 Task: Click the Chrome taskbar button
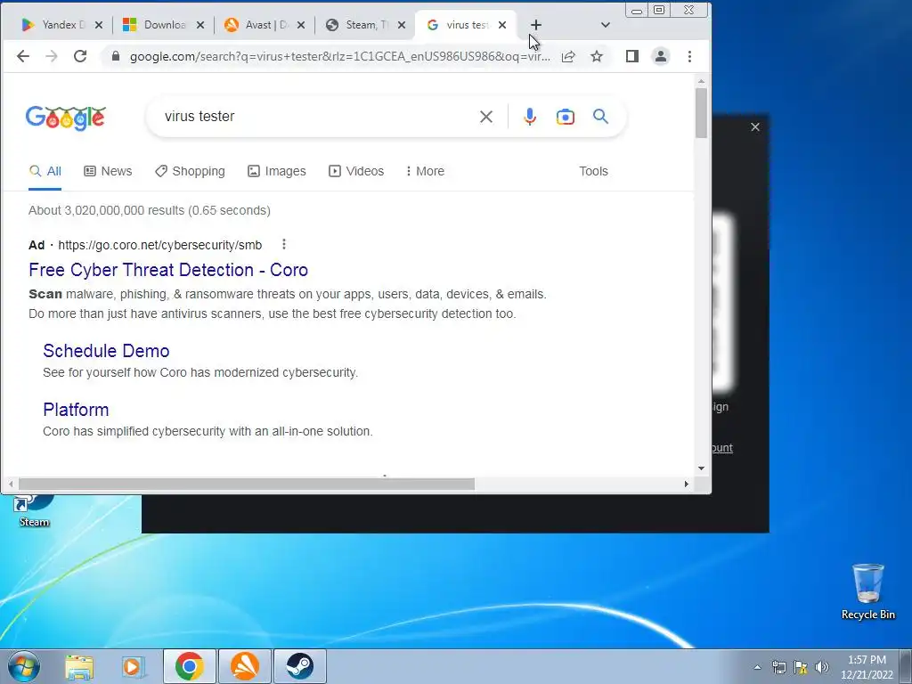[x=189, y=666]
